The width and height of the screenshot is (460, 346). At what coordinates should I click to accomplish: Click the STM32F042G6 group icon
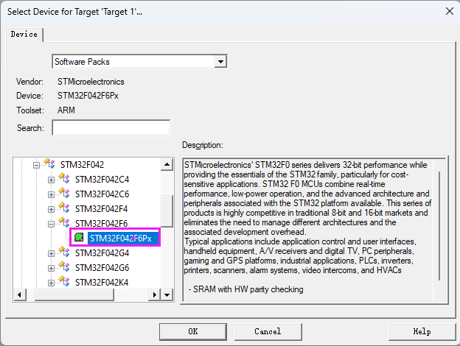point(64,266)
